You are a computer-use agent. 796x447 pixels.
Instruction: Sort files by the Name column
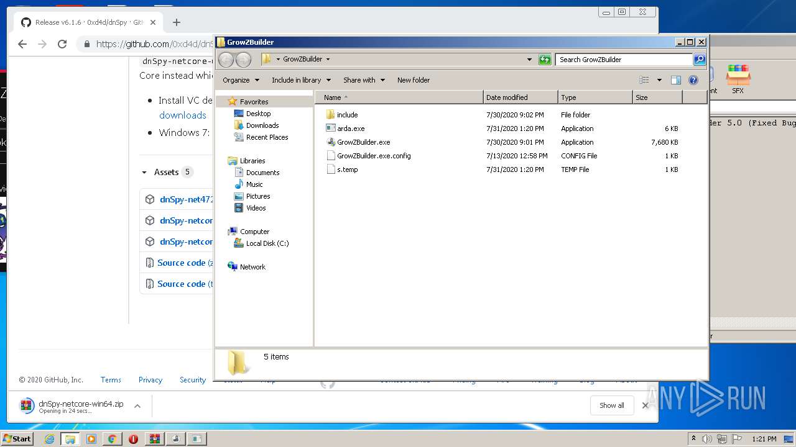(399, 97)
